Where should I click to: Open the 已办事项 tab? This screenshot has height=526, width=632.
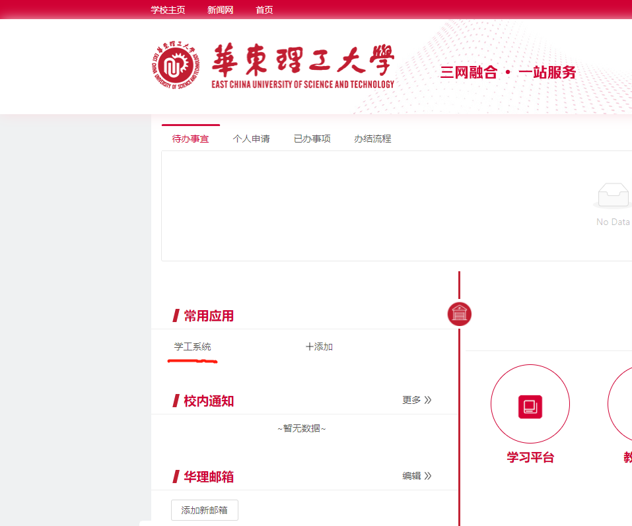[x=312, y=139]
